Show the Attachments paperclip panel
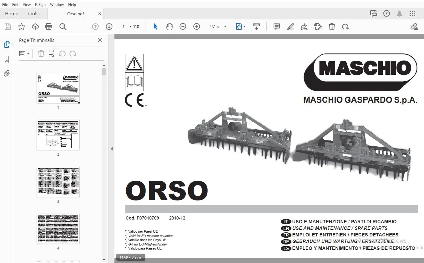Image resolution: width=424 pixels, height=263 pixels. [7, 73]
